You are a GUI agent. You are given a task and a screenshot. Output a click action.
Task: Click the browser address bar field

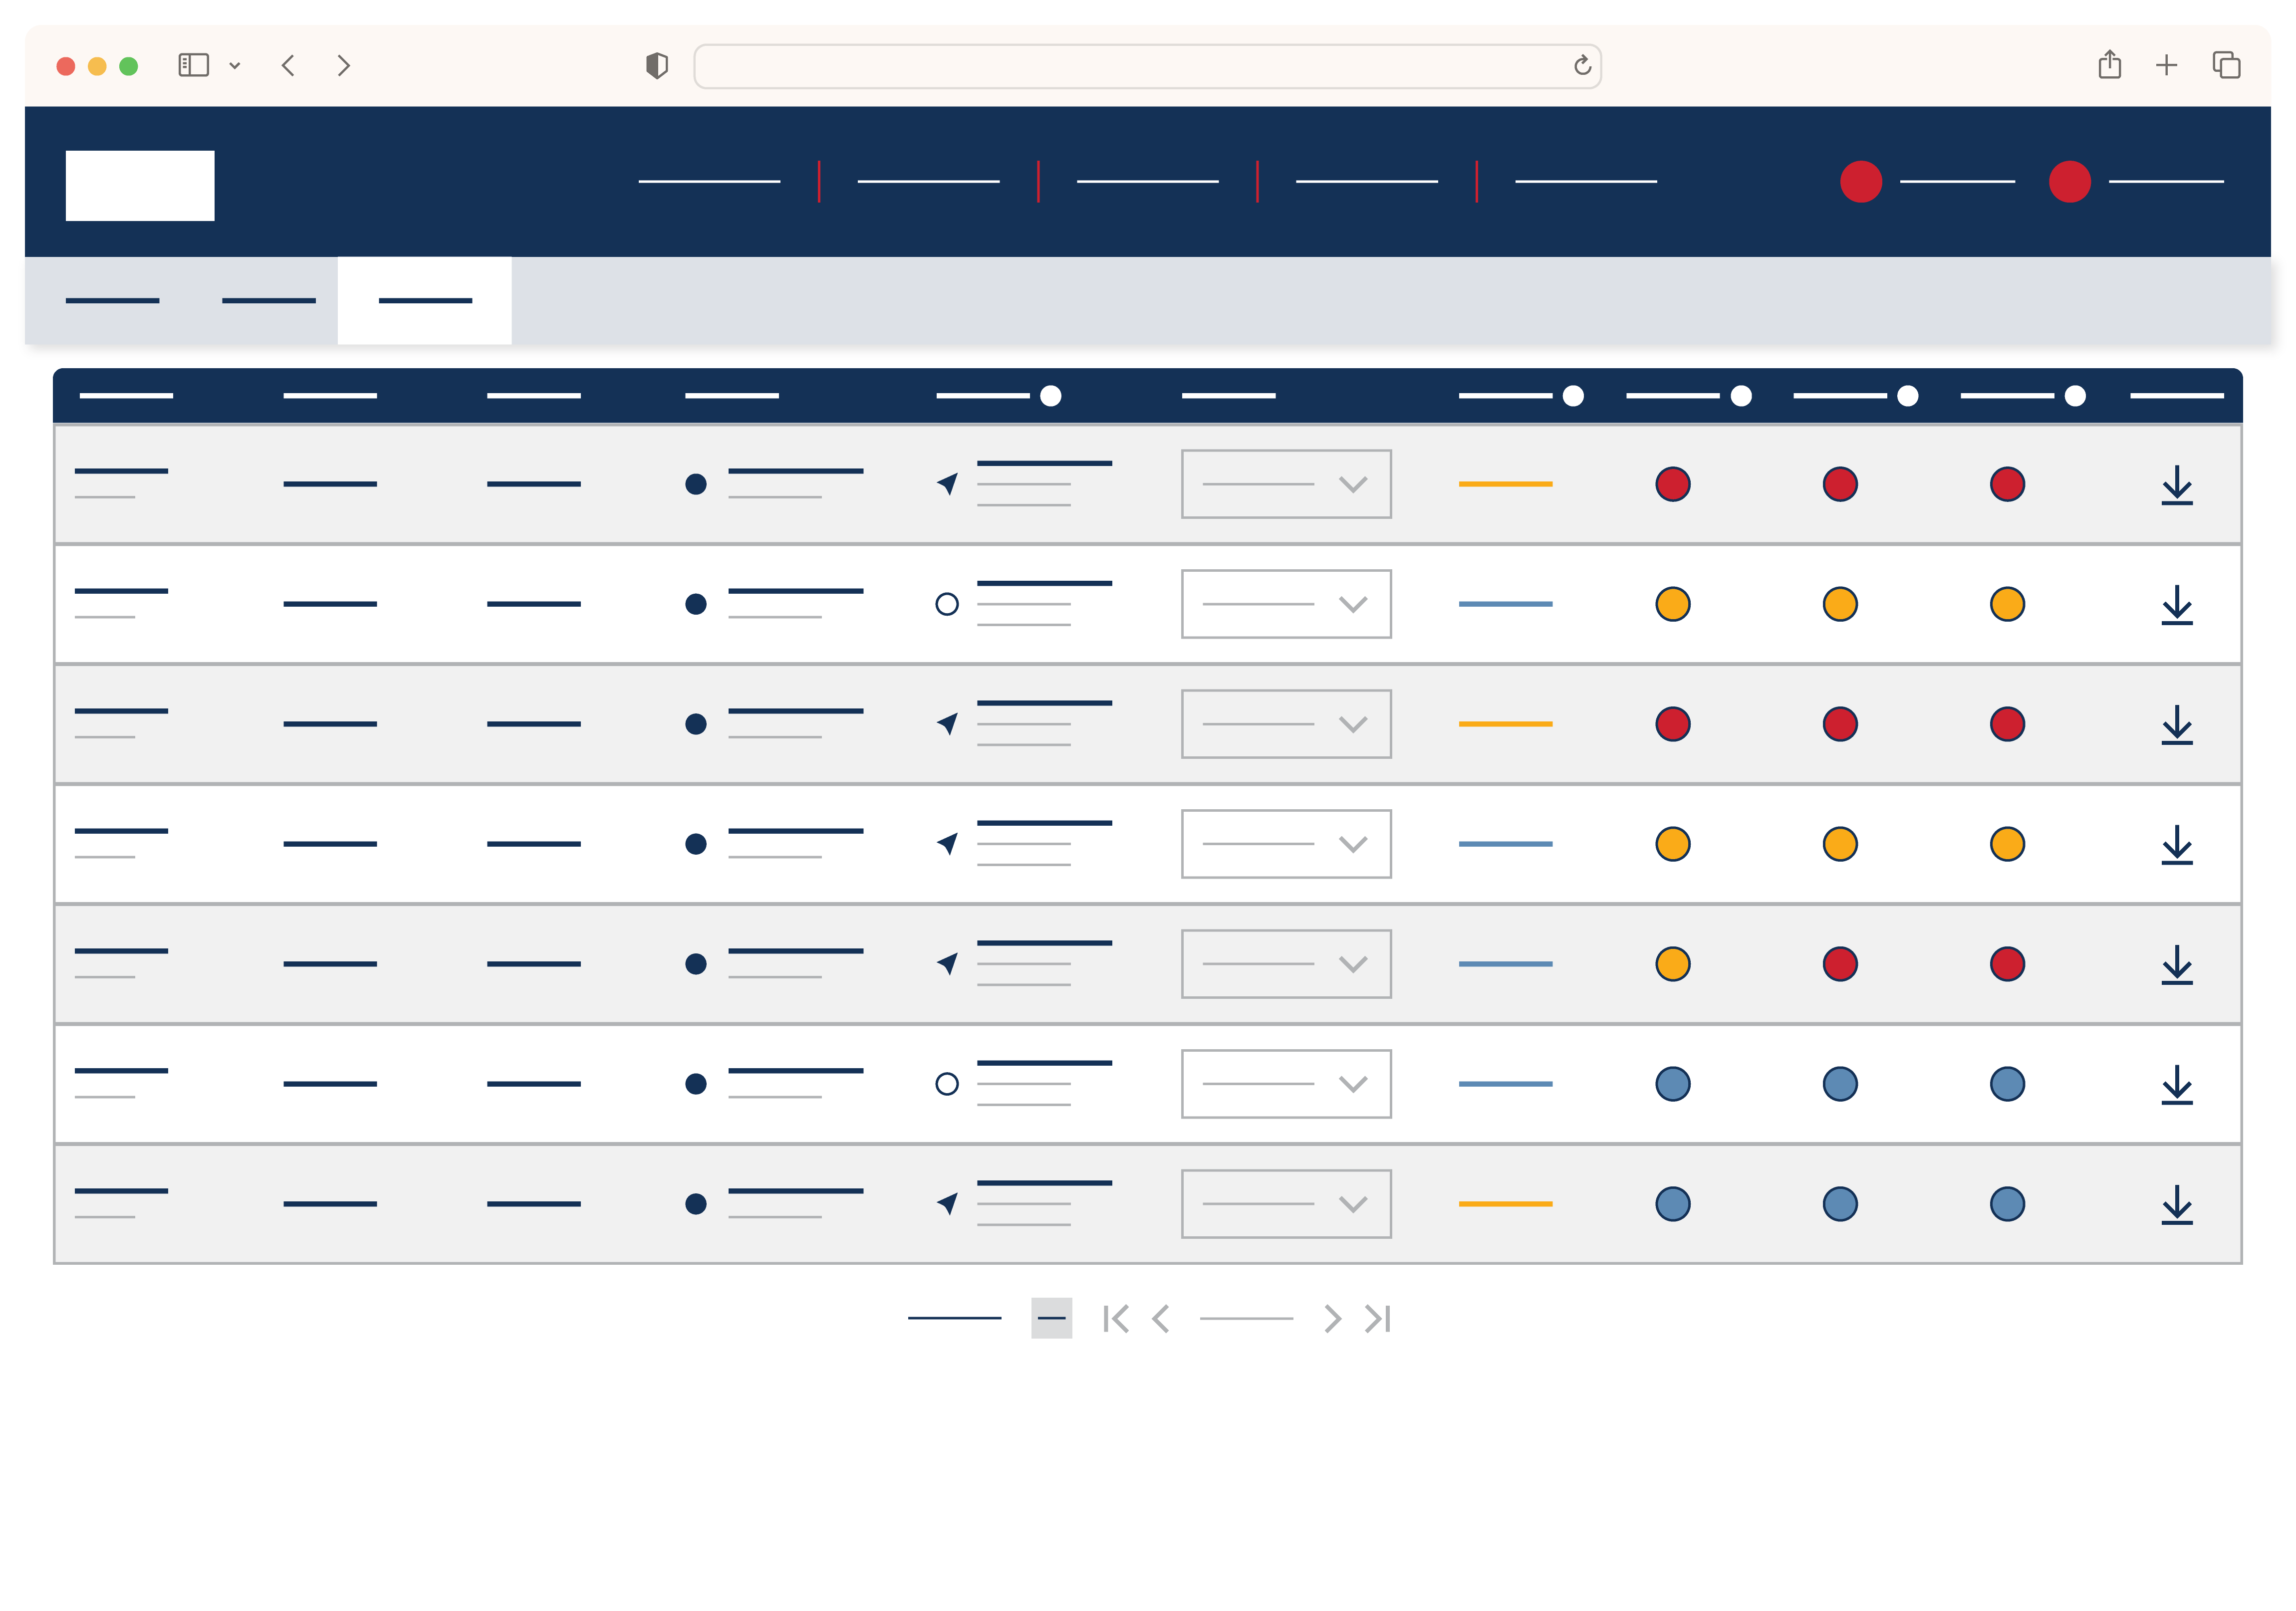(x=1148, y=66)
